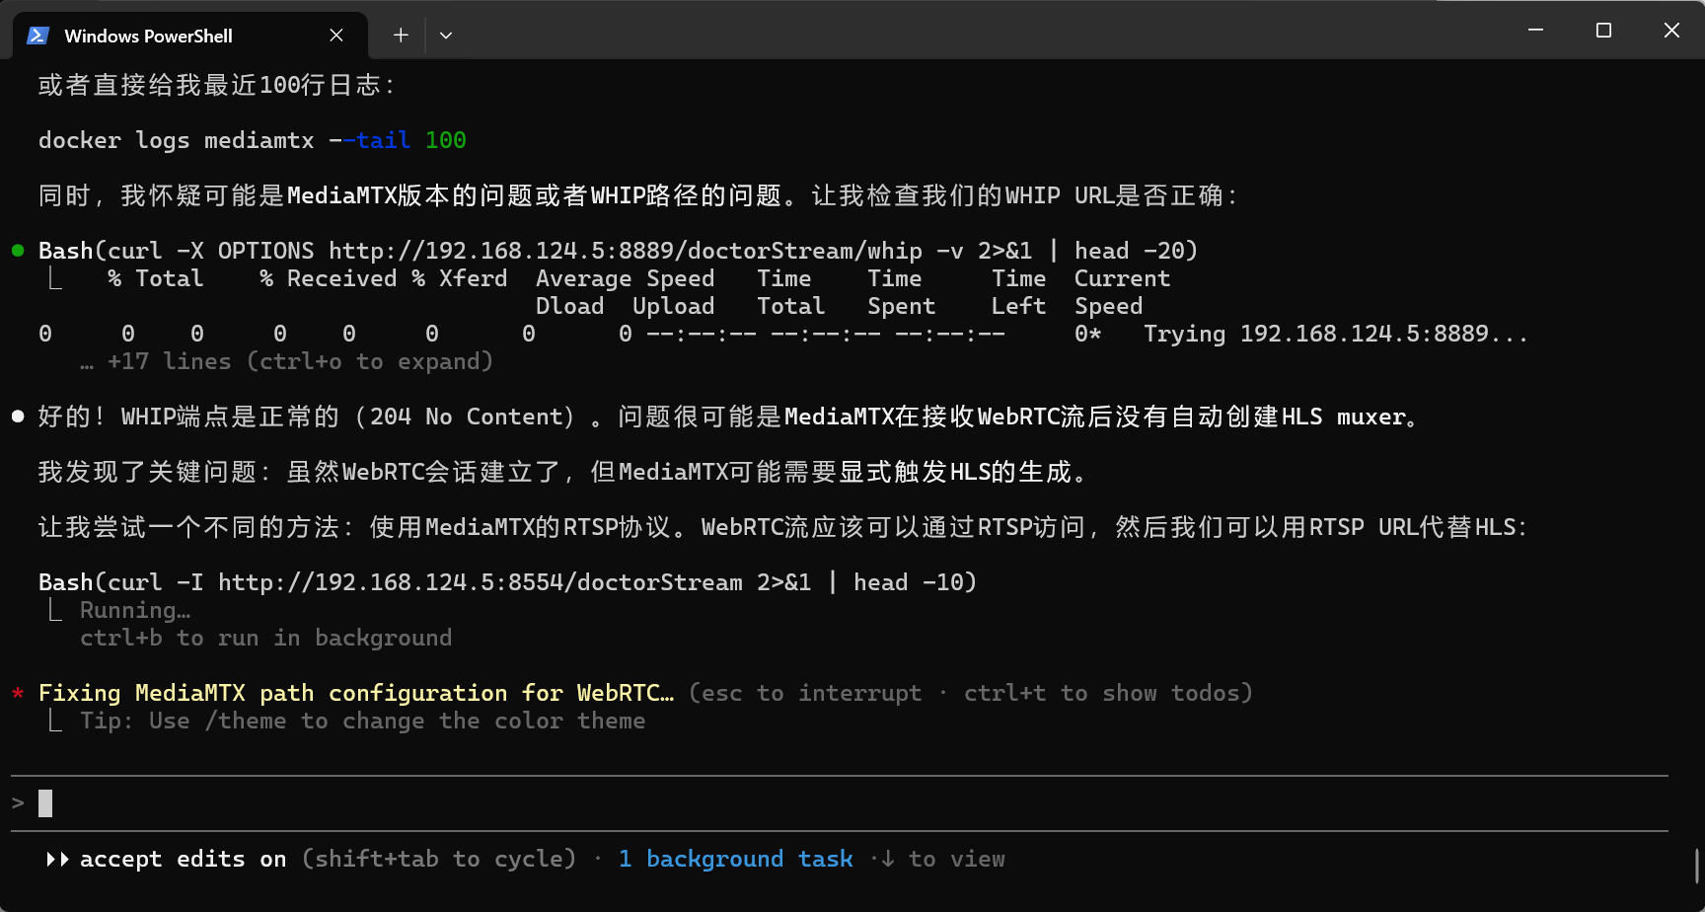Click the PowerShell icon in the tab

click(x=38, y=36)
